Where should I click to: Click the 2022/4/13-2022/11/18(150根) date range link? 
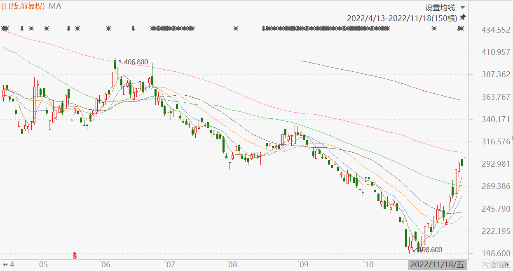[x=402, y=18]
